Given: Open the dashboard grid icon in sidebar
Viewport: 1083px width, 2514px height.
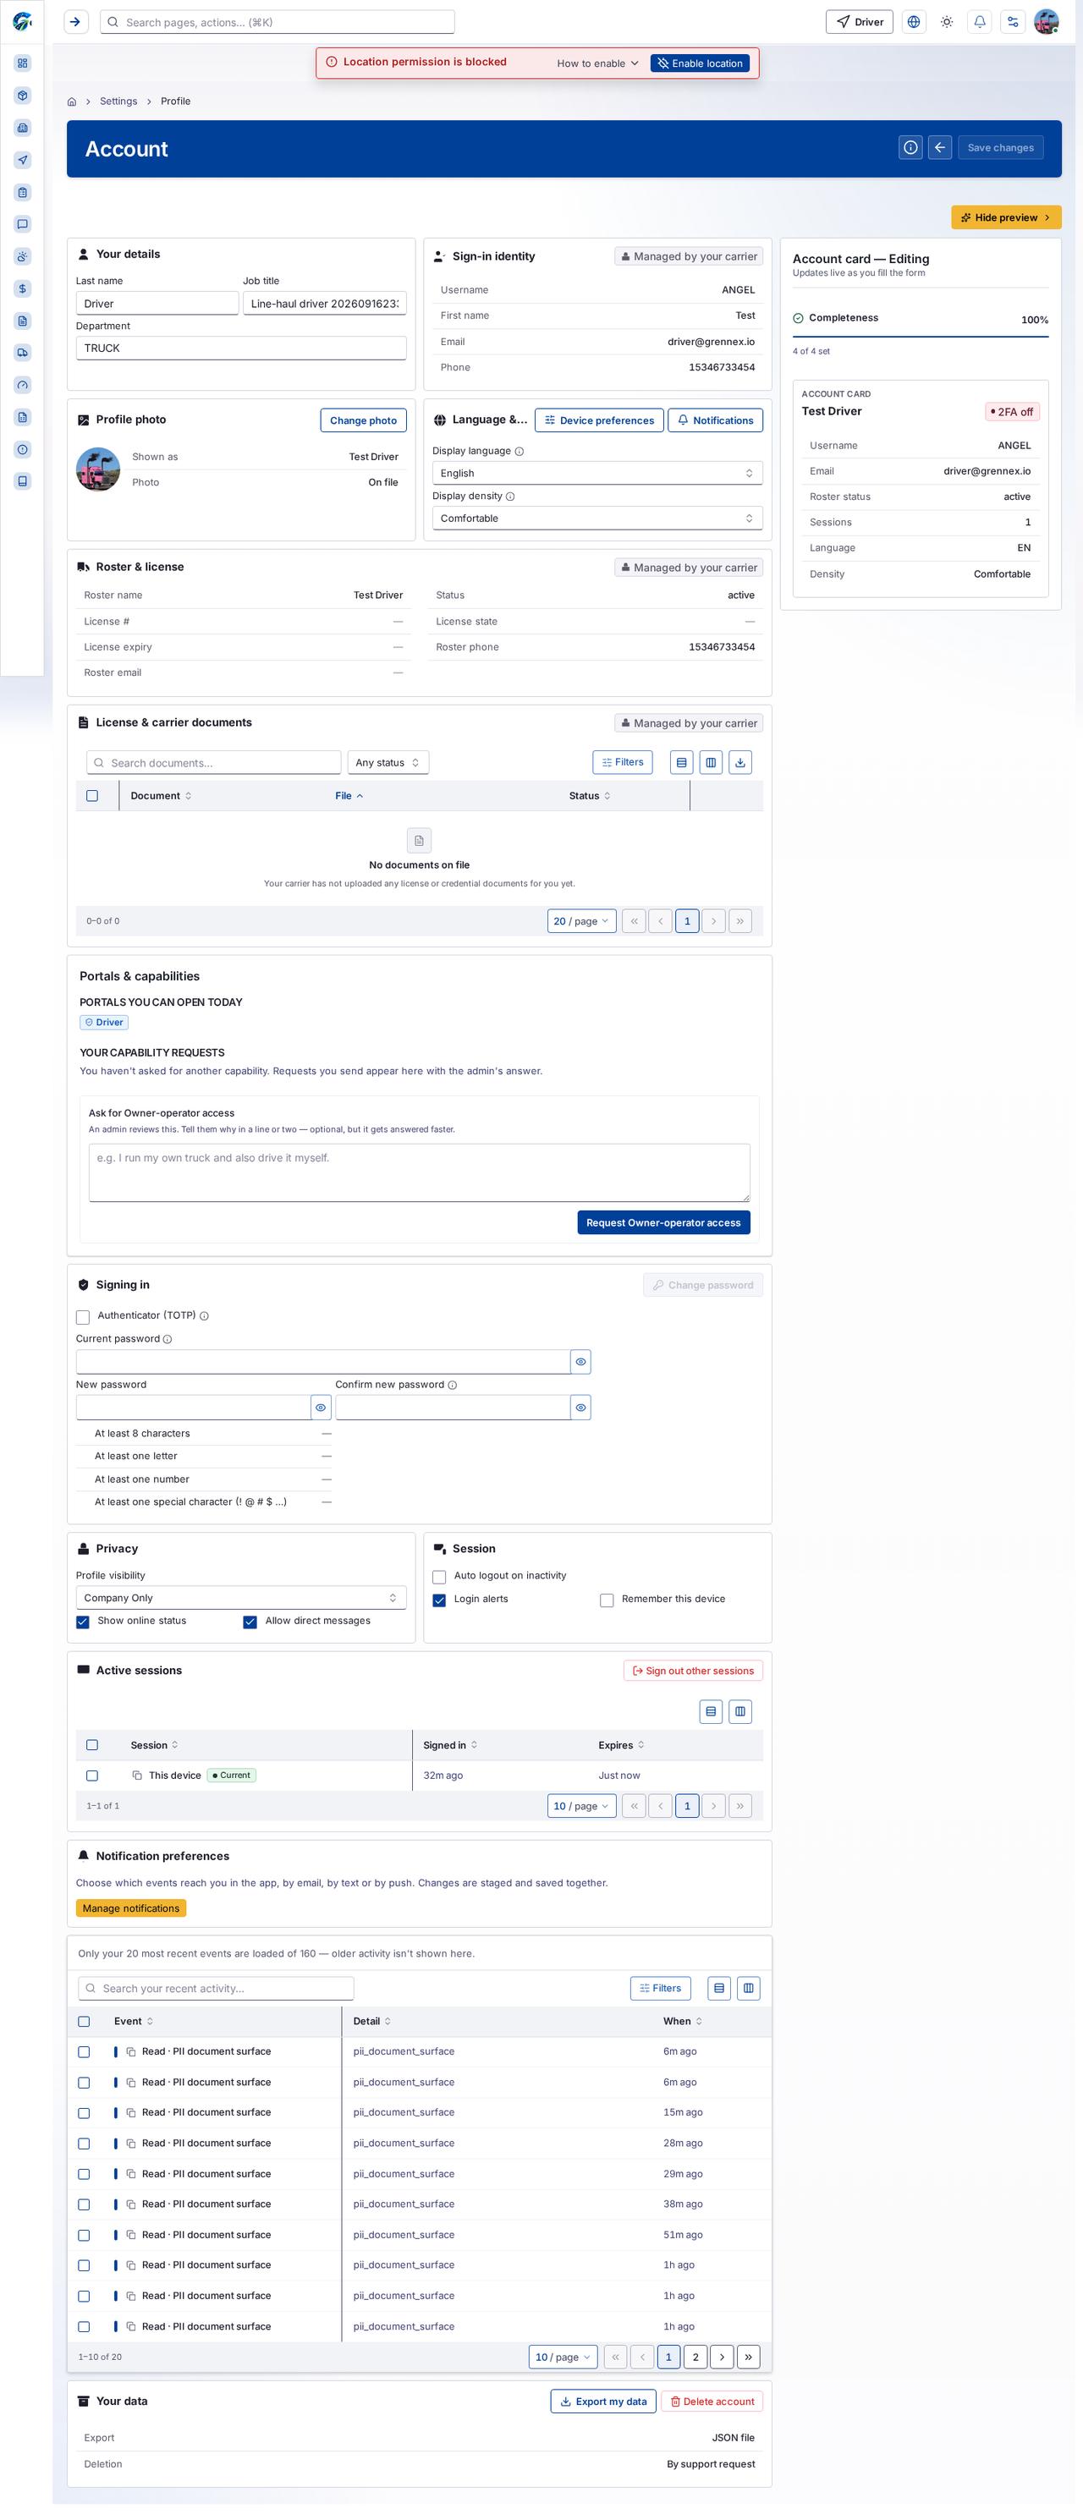Looking at the screenshot, I should (x=23, y=63).
